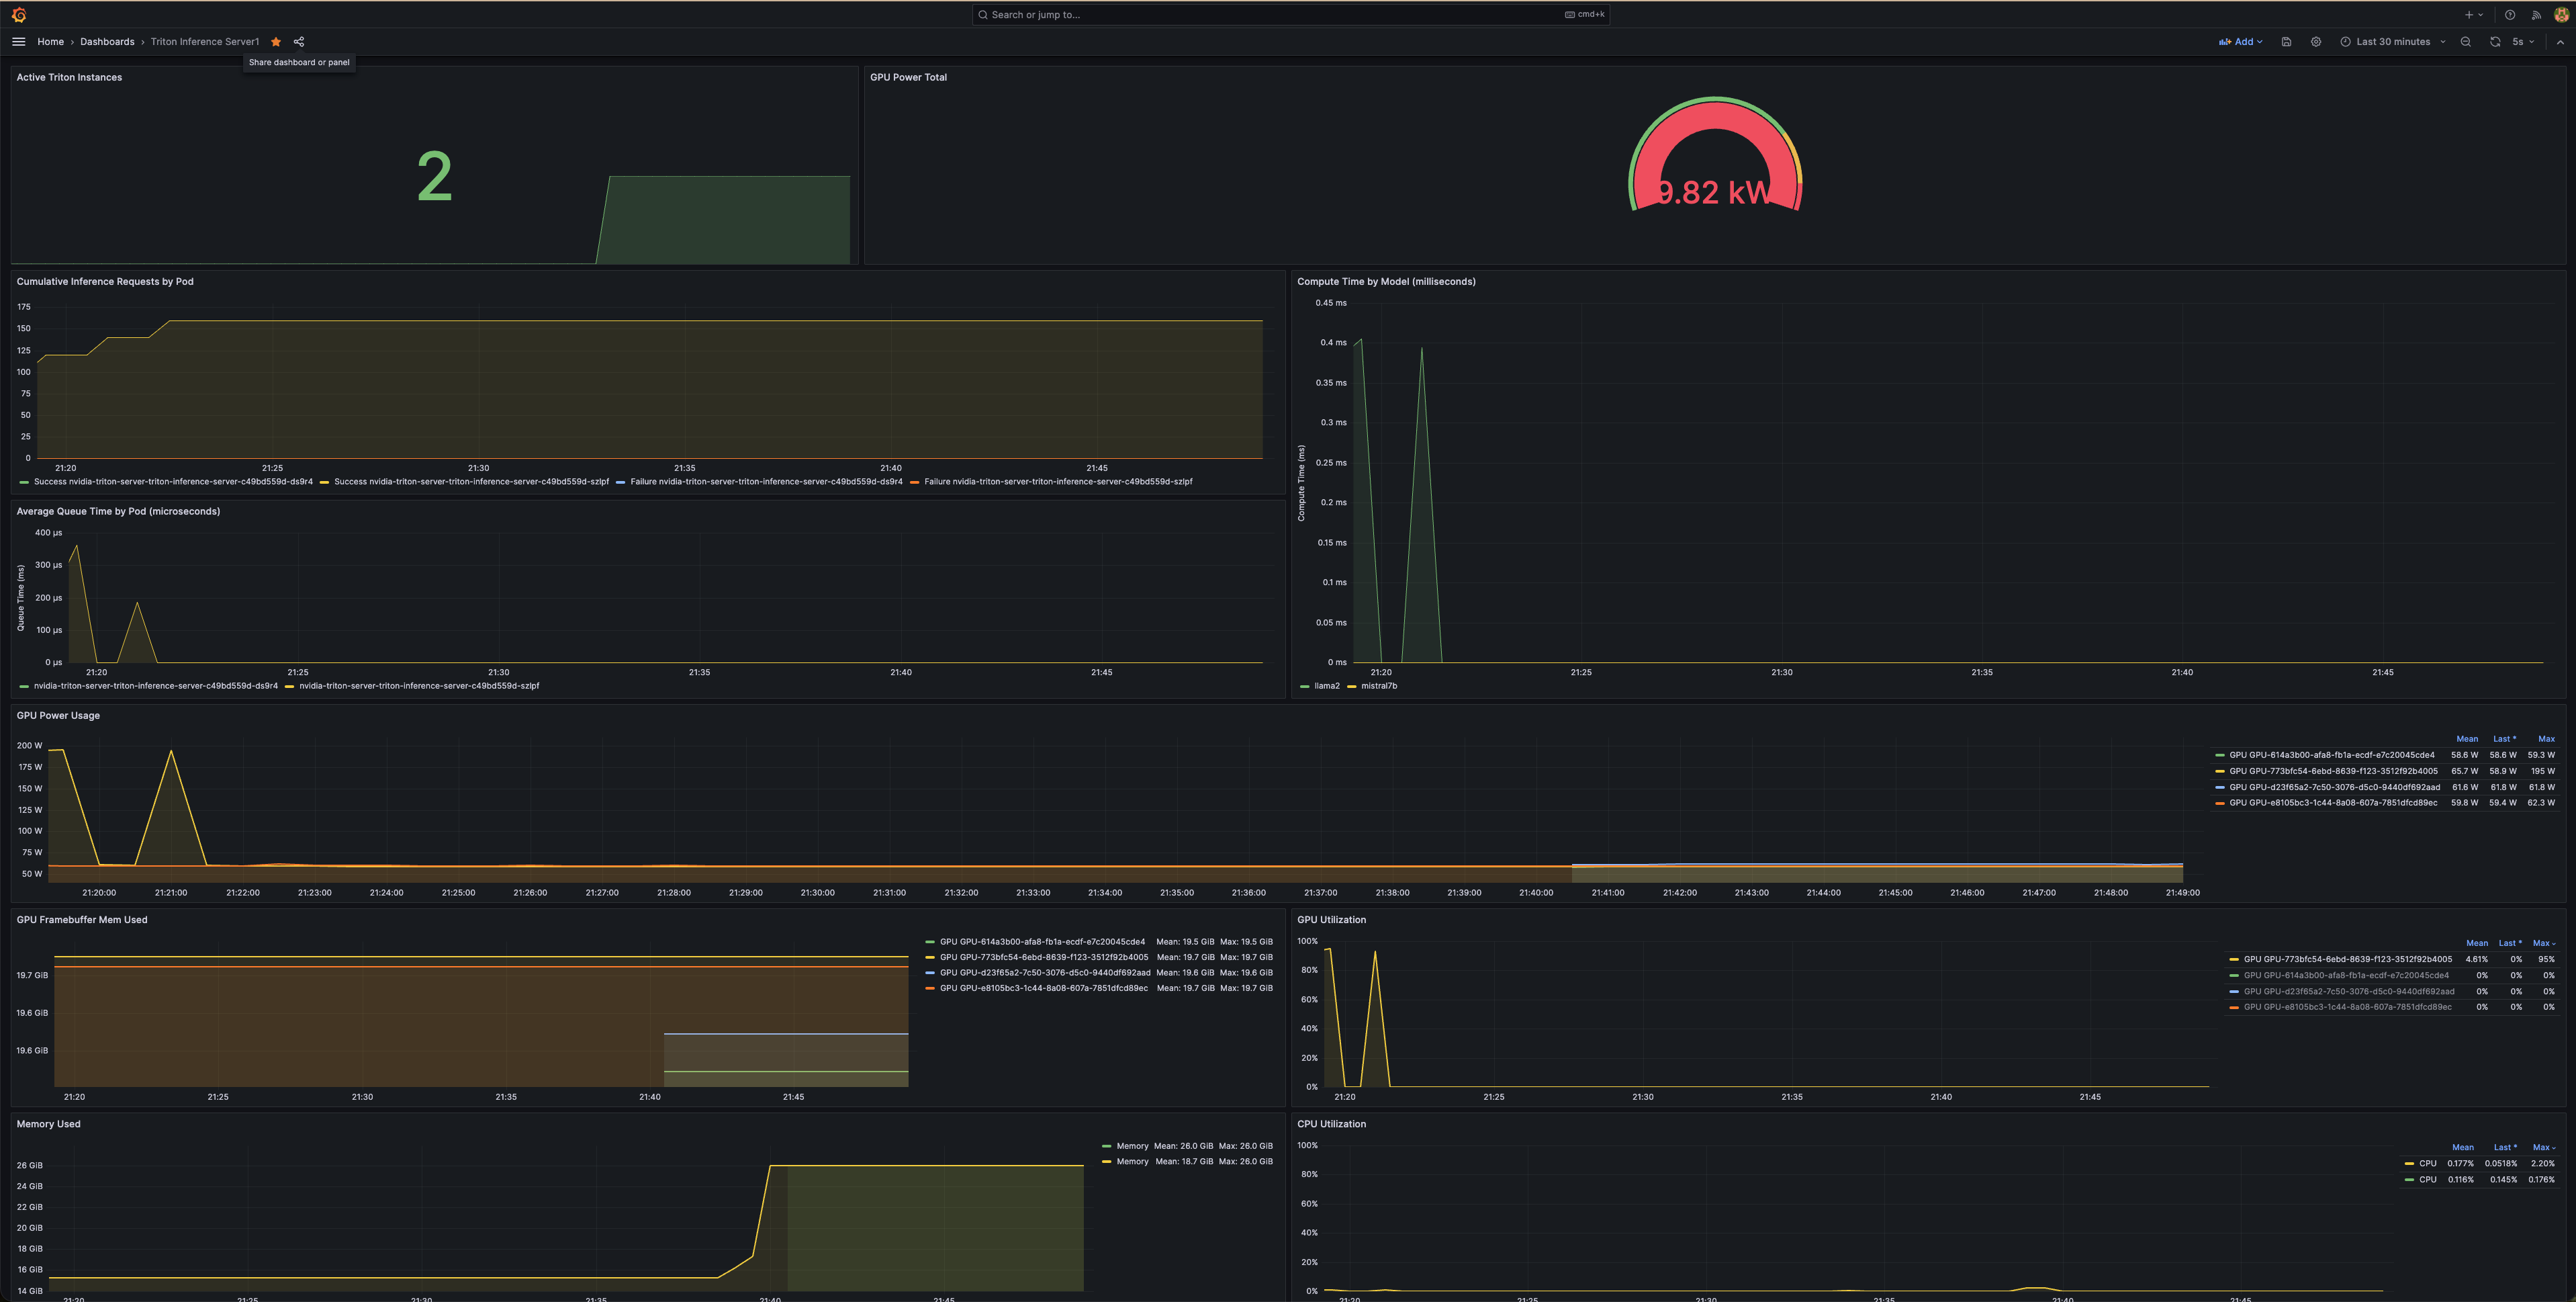
Task: Click in the Search or jump to field
Action: coord(1290,15)
